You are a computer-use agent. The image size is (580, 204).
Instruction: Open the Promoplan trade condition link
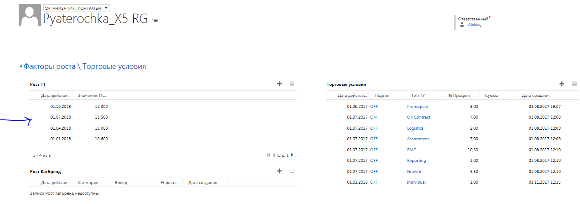[417, 106]
